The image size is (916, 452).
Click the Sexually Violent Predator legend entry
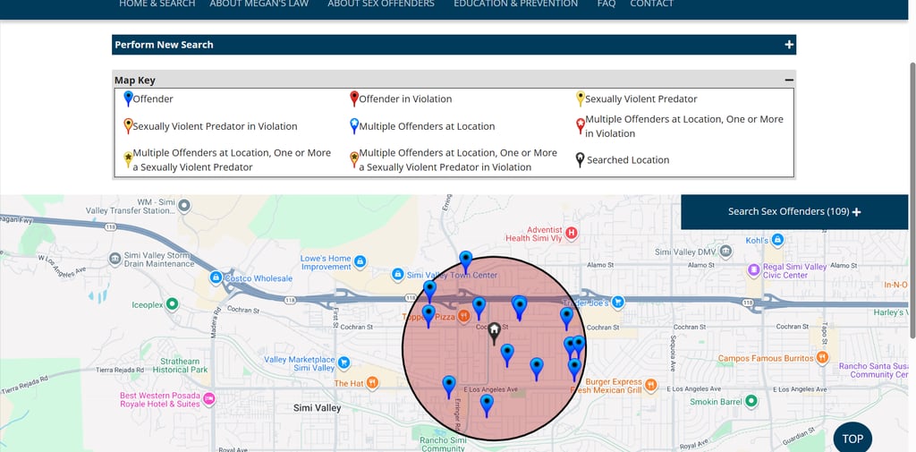click(x=636, y=98)
